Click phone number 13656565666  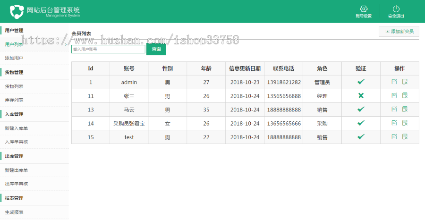point(284,124)
